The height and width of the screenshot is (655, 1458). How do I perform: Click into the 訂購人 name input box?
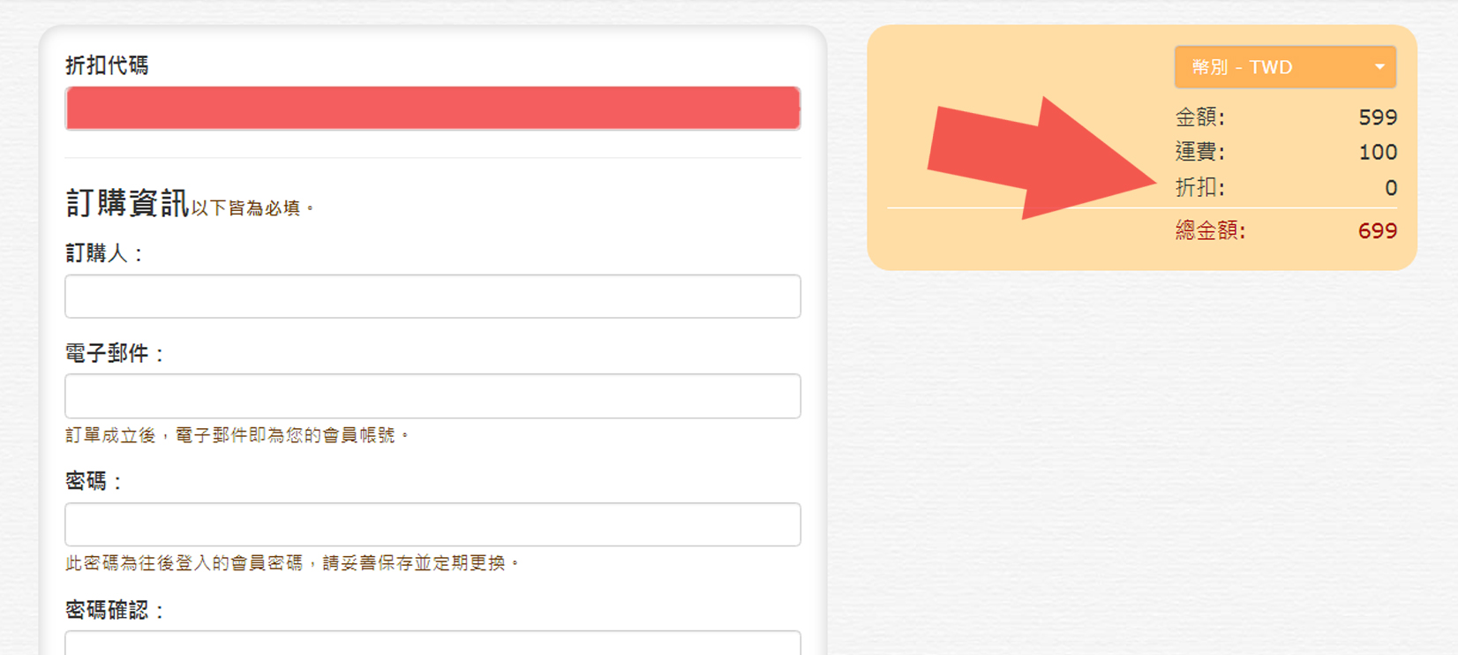click(432, 296)
